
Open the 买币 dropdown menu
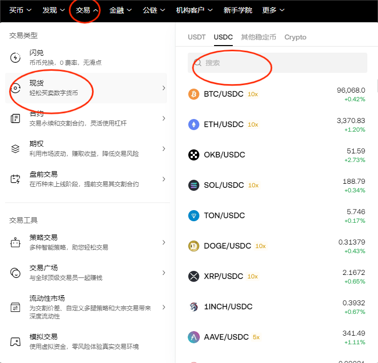click(x=20, y=10)
